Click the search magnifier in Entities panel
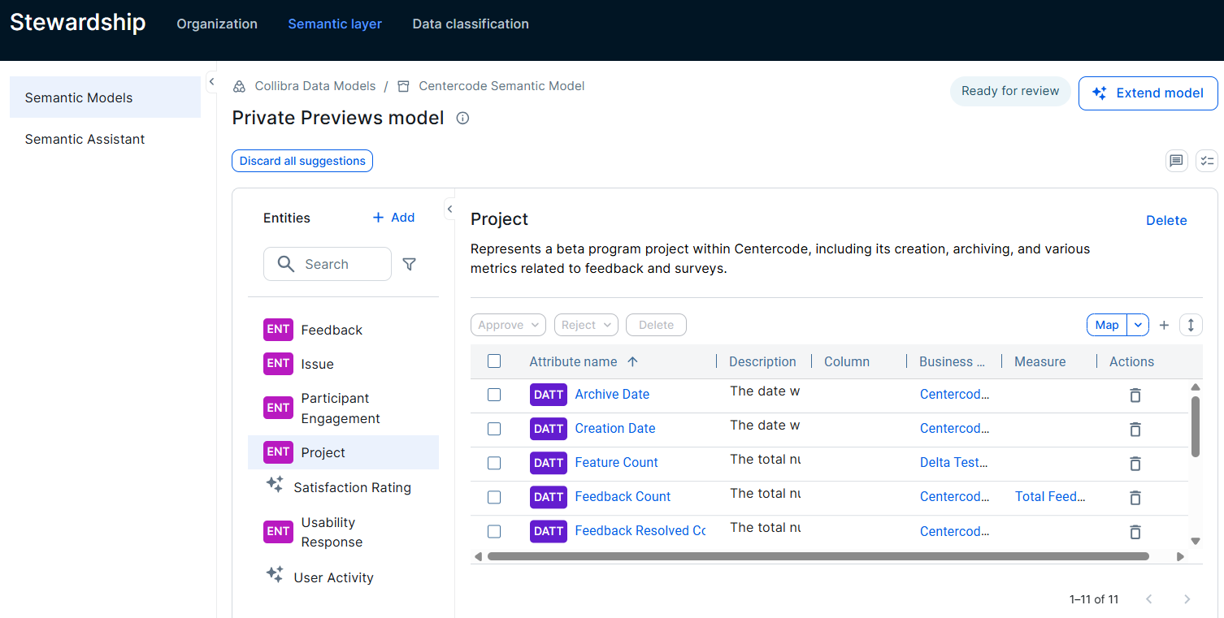Viewport: 1224px width, 618px height. (285, 264)
